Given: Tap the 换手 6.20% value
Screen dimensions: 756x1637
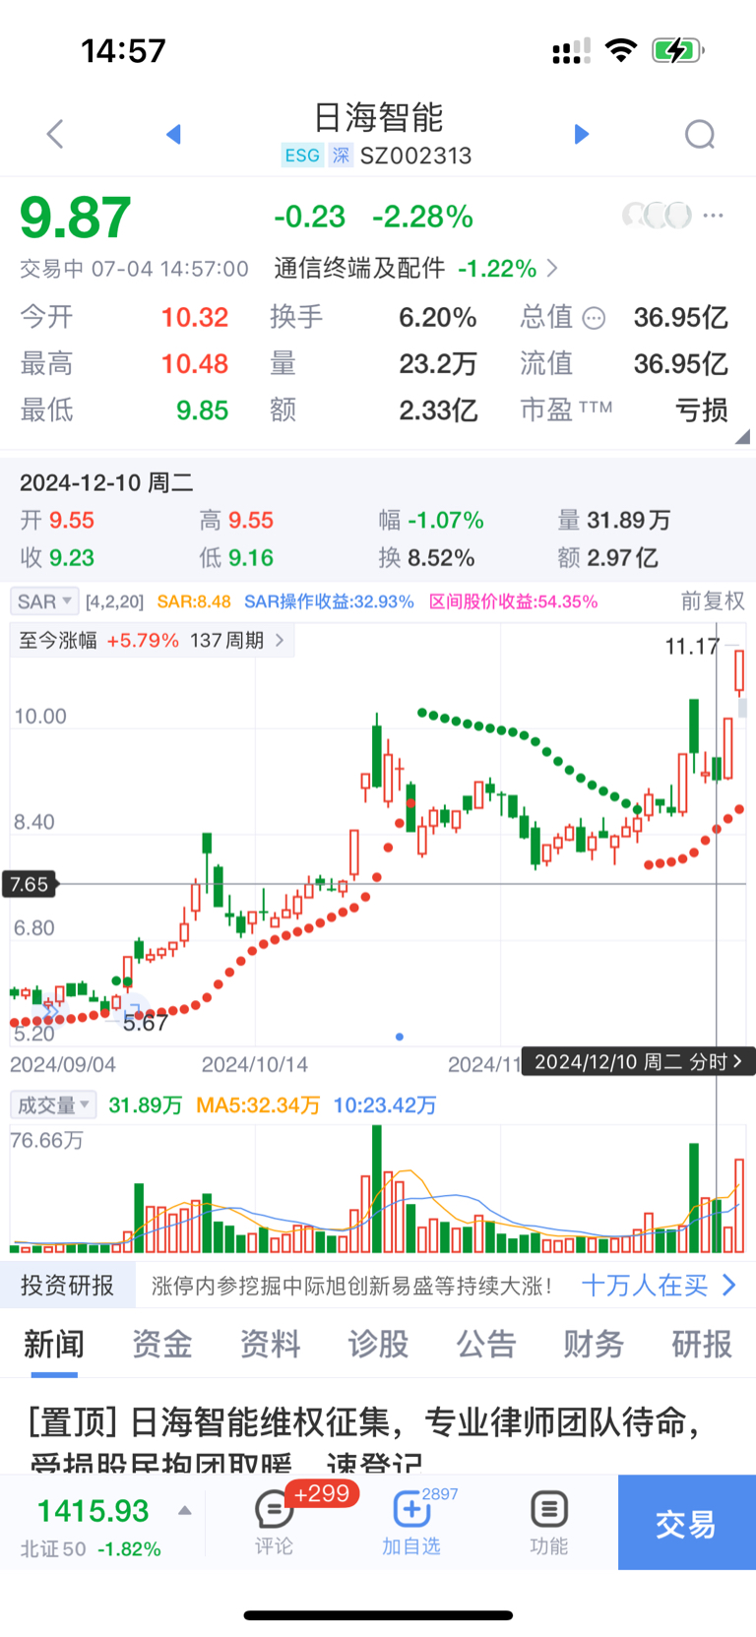Looking at the screenshot, I should pyautogui.click(x=437, y=317).
